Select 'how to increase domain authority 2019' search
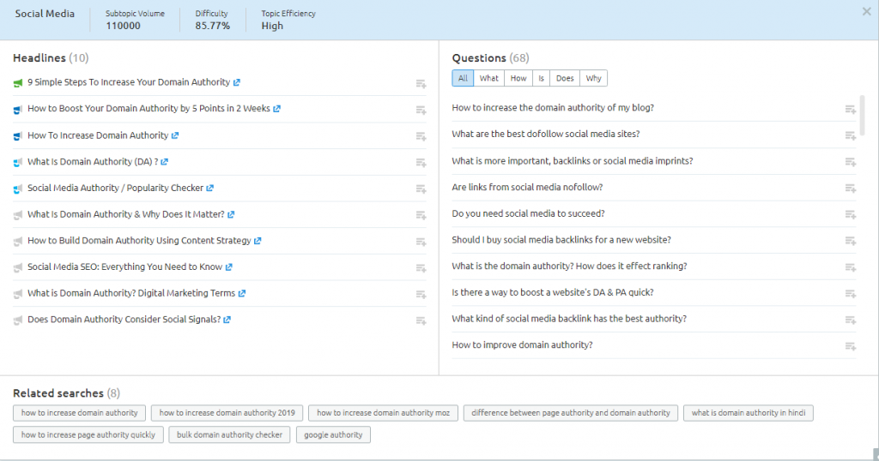The width and height of the screenshot is (879, 461). point(227,413)
